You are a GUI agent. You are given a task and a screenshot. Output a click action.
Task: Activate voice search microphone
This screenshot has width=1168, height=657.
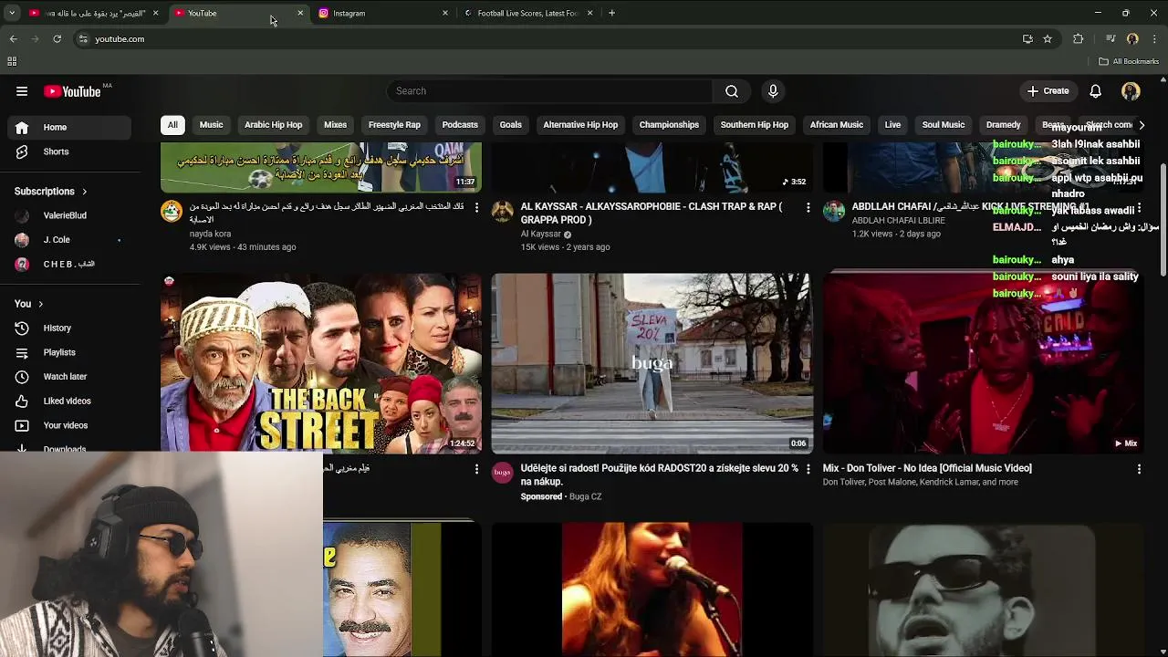pos(773,91)
